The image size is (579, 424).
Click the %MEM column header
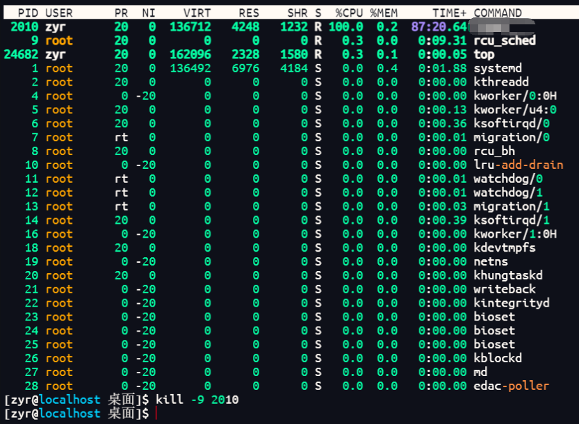pos(384,13)
